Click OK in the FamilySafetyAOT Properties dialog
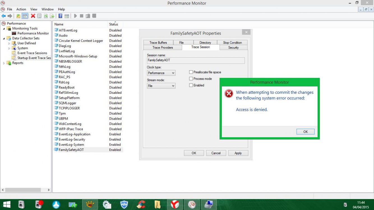The image size is (374, 210). click(194, 153)
